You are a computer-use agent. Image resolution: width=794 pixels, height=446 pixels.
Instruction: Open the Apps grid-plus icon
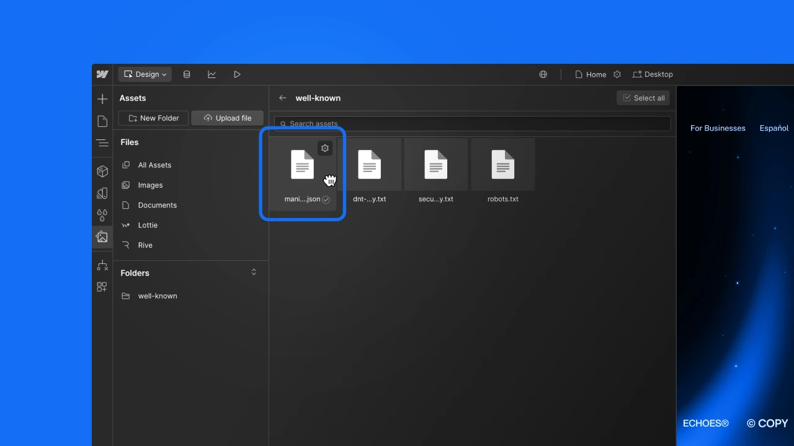[x=102, y=287]
